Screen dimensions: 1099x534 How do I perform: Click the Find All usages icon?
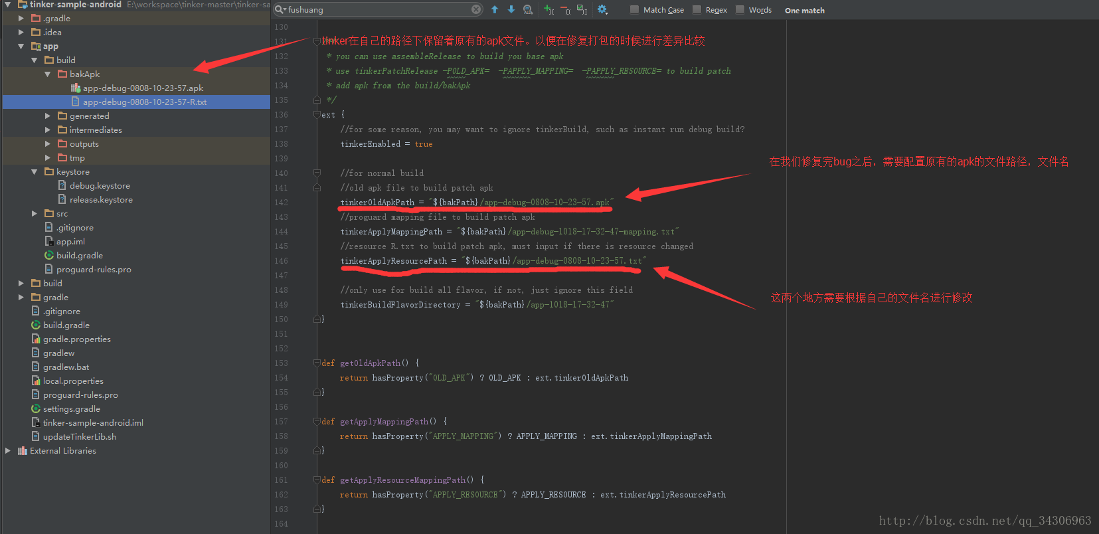[x=528, y=9]
